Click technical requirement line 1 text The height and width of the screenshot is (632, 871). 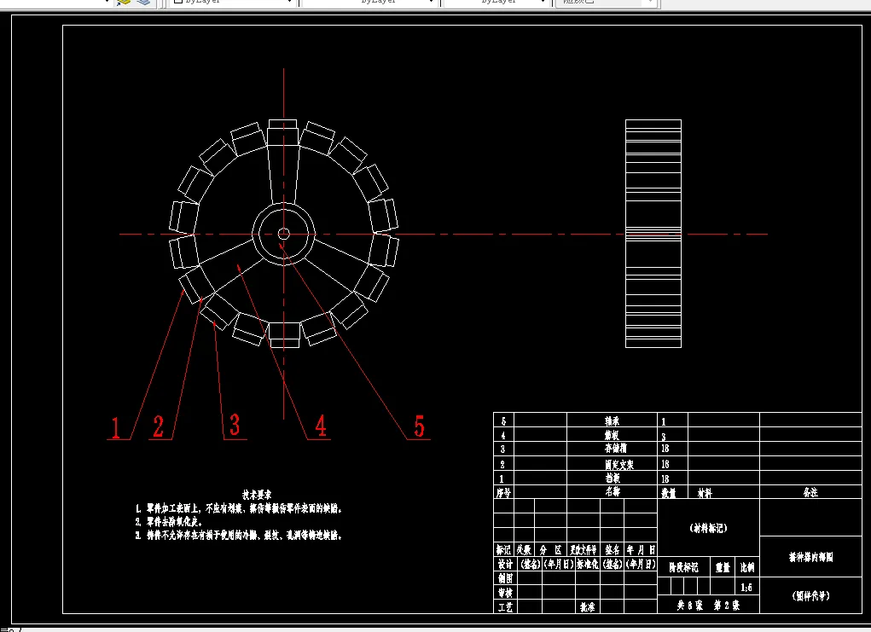click(x=239, y=508)
